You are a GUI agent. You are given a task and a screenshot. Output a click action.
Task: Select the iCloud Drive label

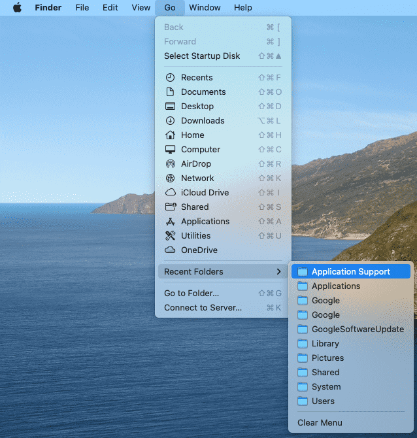tap(205, 192)
